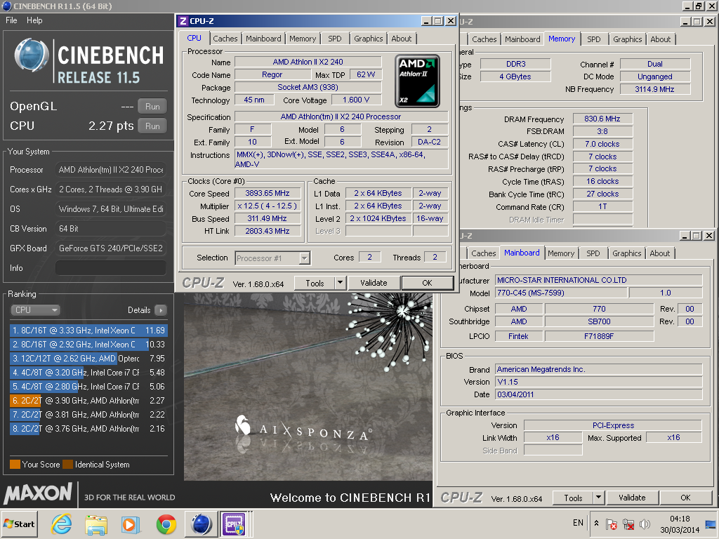Viewport: 719px width, 539px height.
Task: Click the taskbar clock 04:18
Action: pyautogui.click(x=680, y=519)
